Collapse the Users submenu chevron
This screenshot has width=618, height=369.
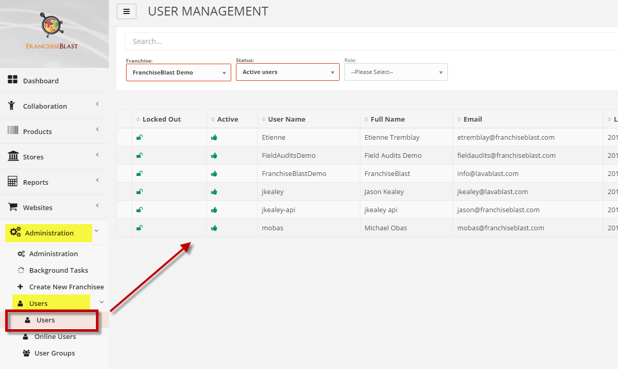coord(102,302)
